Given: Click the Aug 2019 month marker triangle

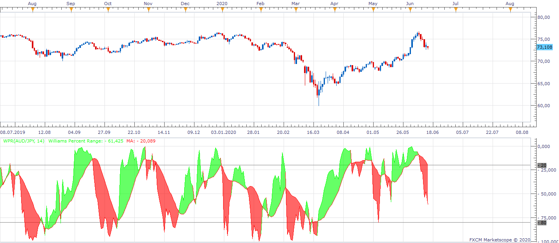Looking at the screenshot, I should pos(33,10).
